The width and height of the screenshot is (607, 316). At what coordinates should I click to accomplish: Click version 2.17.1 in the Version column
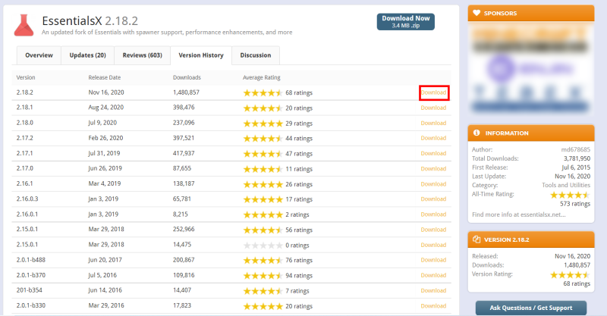tap(24, 153)
